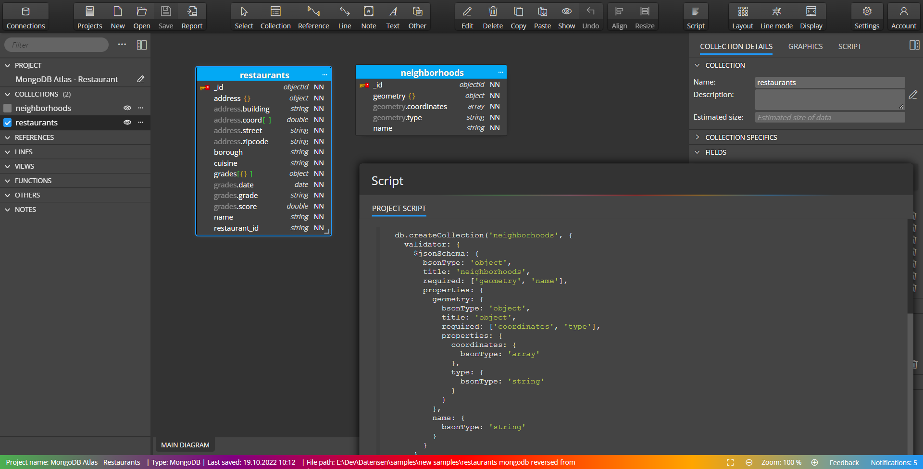Edit project name with pencil icon

point(141,79)
